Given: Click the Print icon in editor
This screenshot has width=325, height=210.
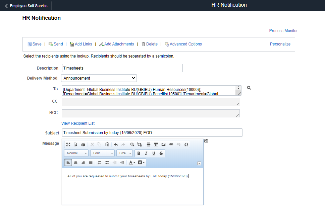Looking at the screenshot, I should click(x=83, y=144).
